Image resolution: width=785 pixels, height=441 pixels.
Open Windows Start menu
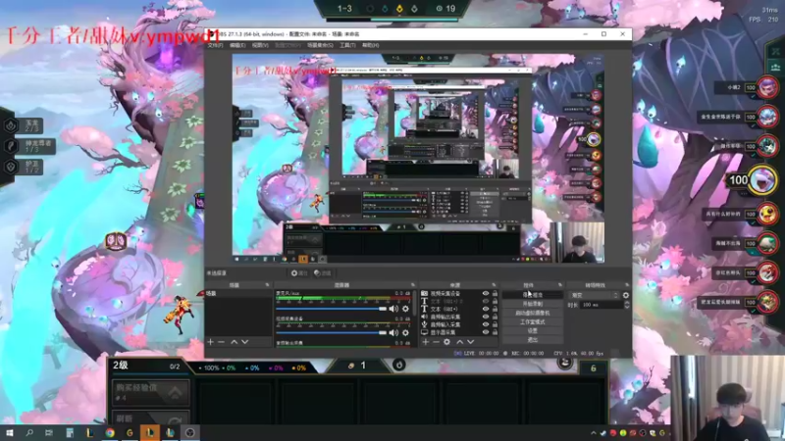pyautogui.click(x=10, y=432)
